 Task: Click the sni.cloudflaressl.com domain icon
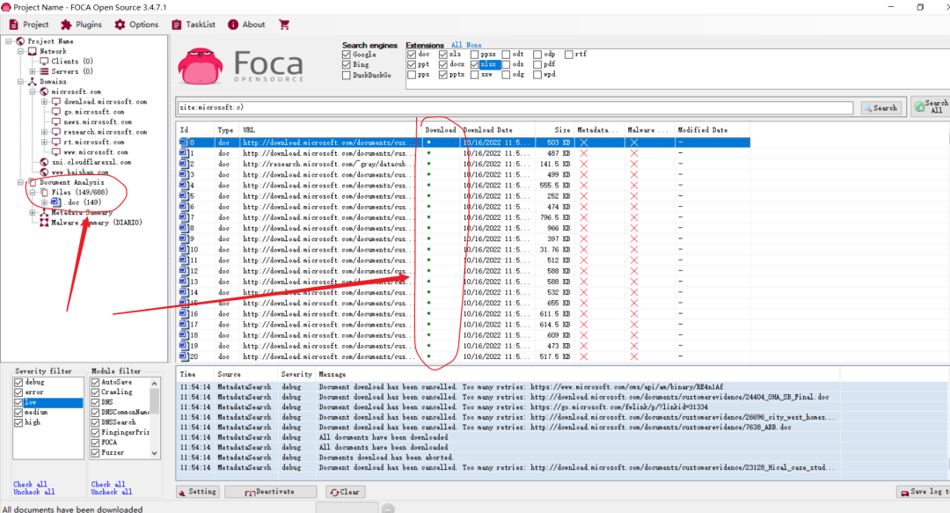44,162
